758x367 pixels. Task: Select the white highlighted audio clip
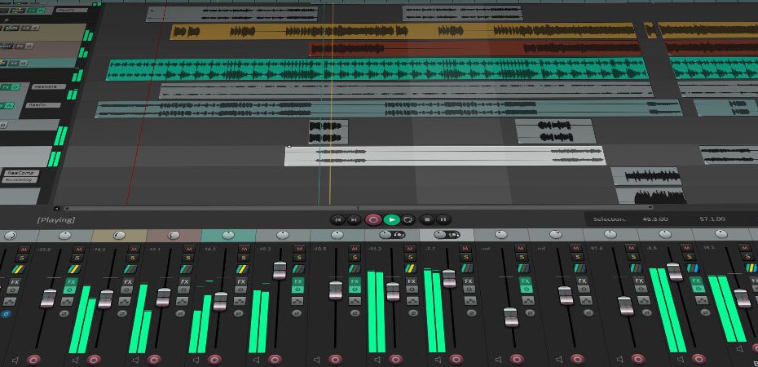444,156
